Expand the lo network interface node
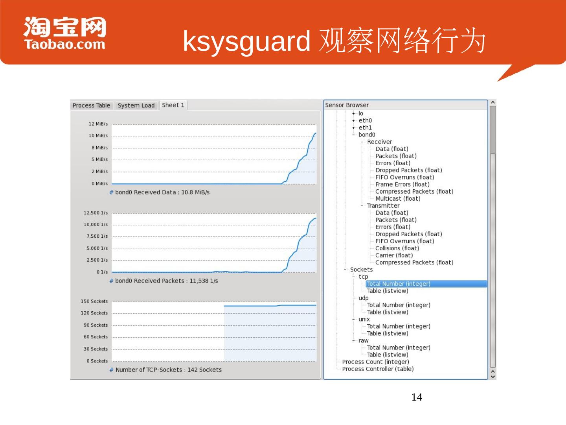566x425 pixels. tap(353, 114)
